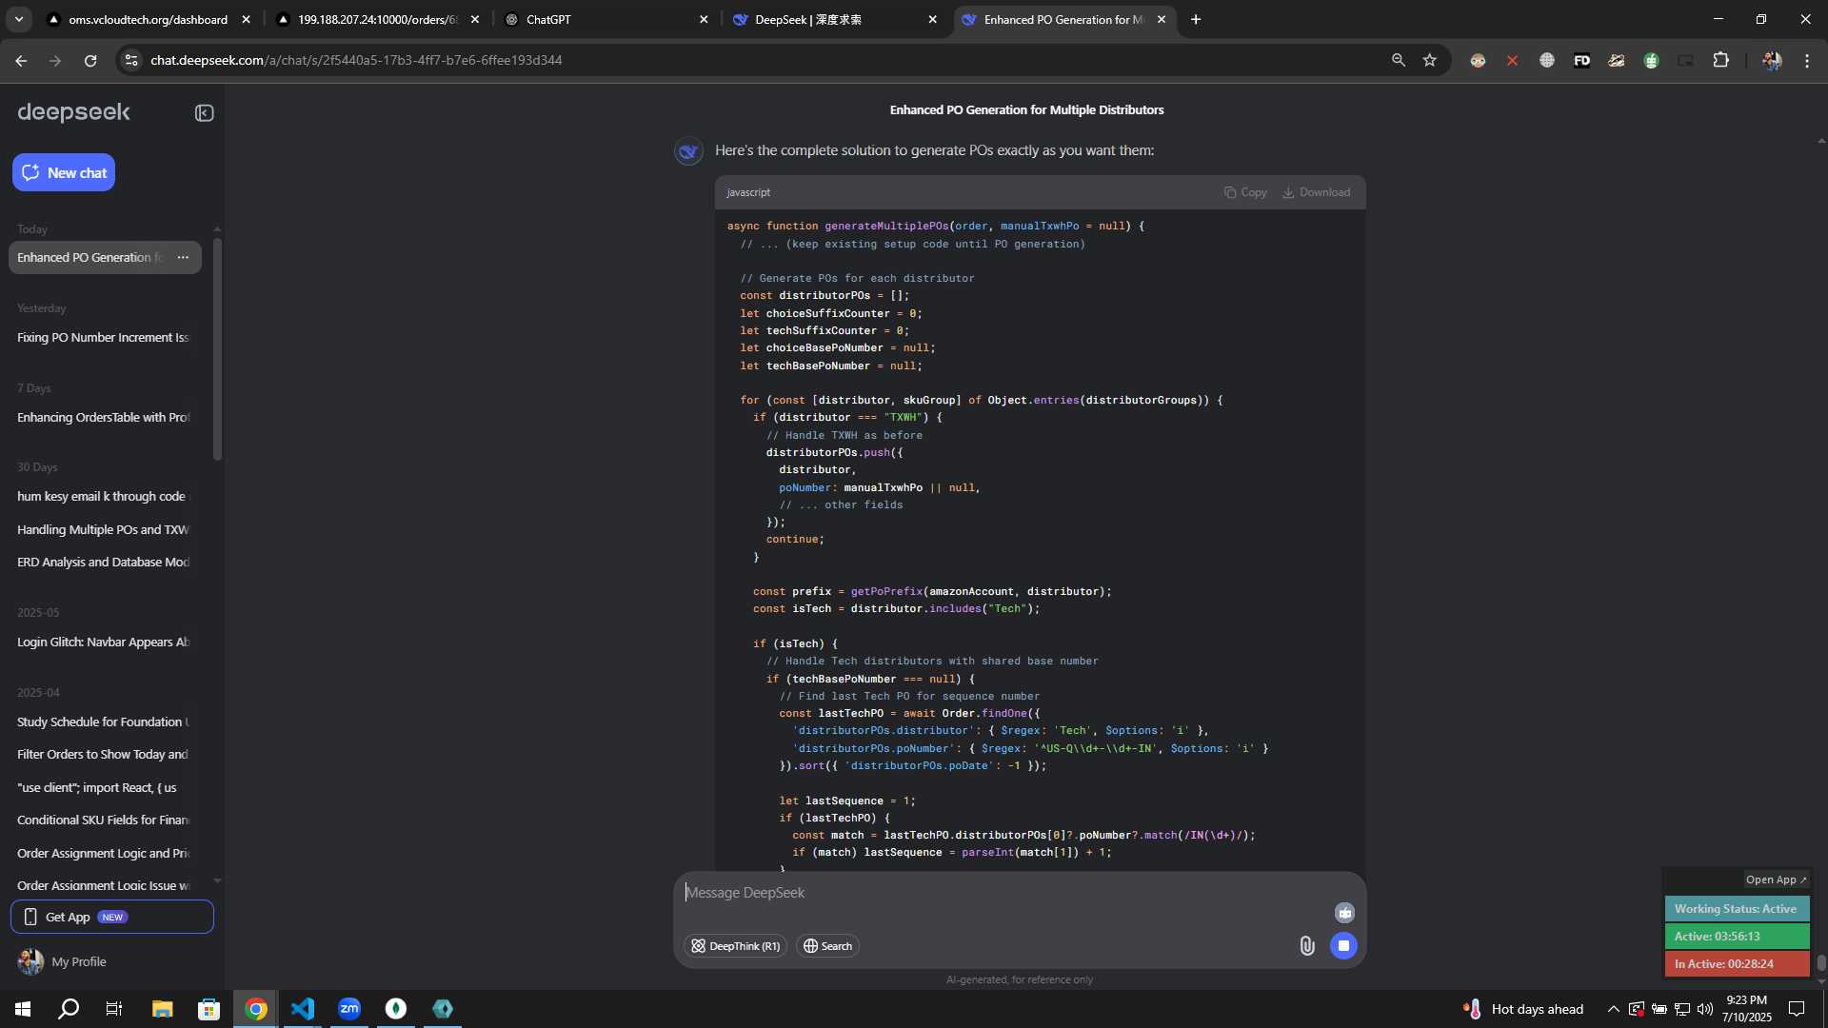The height and width of the screenshot is (1028, 1828).
Task: Open the FD extension
Action: [1581, 60]
